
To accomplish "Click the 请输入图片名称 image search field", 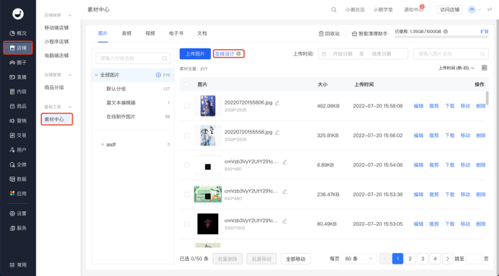I will click(x=451, y=54).
